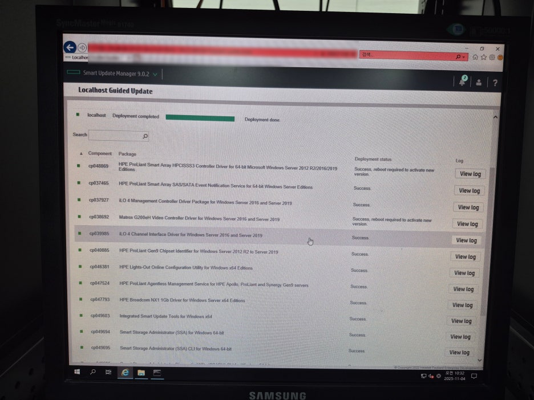534x400 pixels.
Task: Click the smiley feedback icon
Action: 500,58
